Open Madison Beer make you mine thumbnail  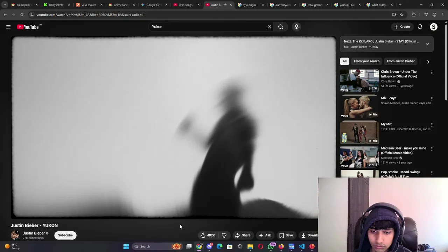[x=359, y=157]
